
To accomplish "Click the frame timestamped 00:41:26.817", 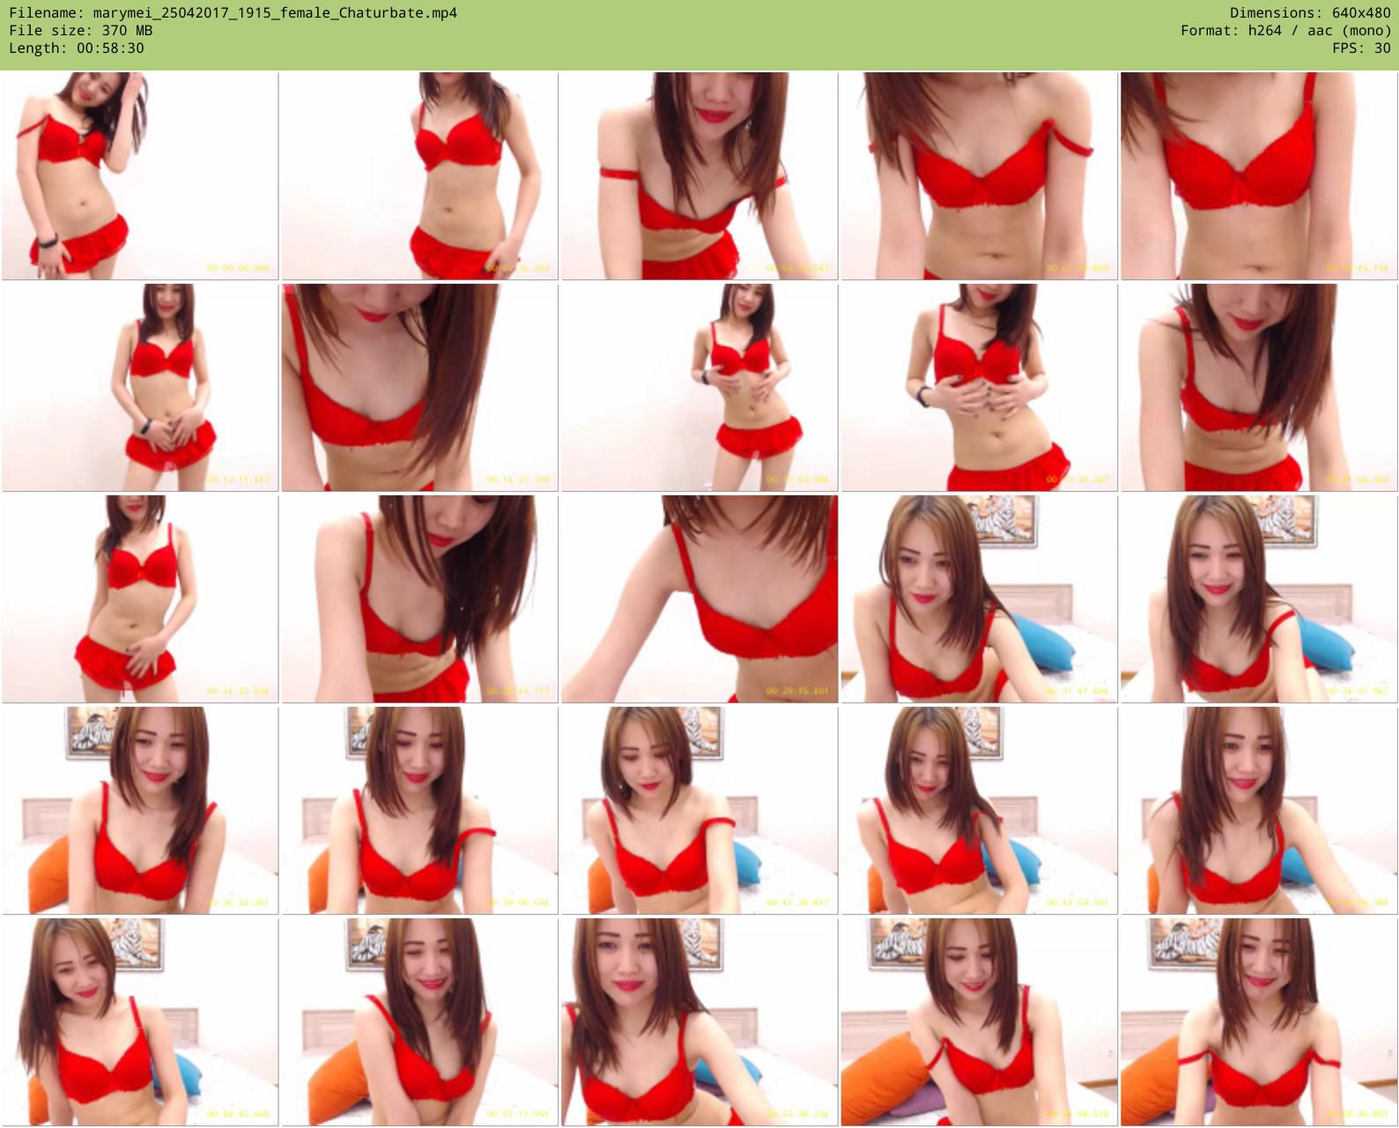I will 699,811.
